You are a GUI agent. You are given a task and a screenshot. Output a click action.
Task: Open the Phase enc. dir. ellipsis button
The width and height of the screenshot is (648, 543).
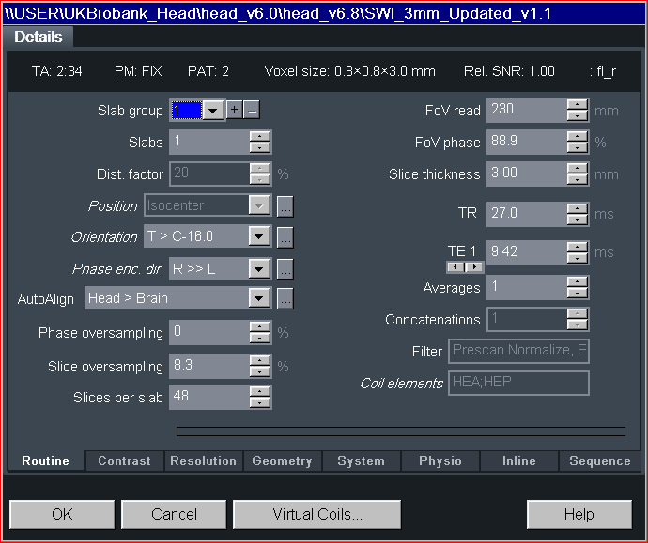pos(285,269)
